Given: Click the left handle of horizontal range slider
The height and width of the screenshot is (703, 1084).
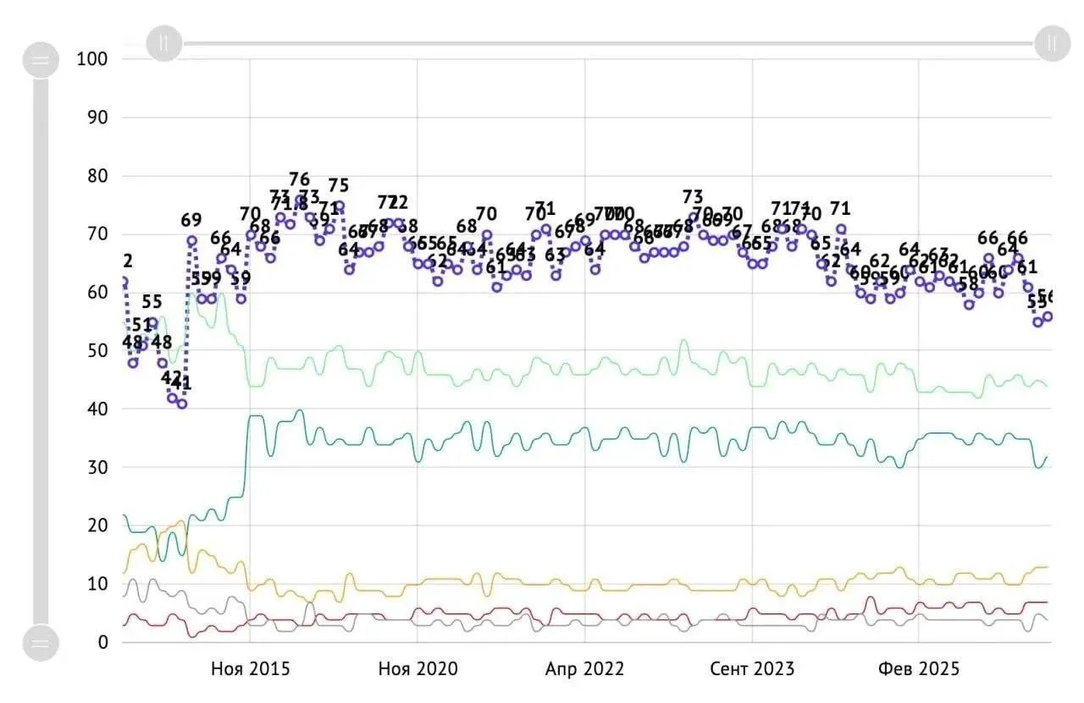Looking at the screenshot, I should tap(164, 43).
